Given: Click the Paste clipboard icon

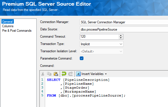Looking at the screenshot, I should click(56, 74).
